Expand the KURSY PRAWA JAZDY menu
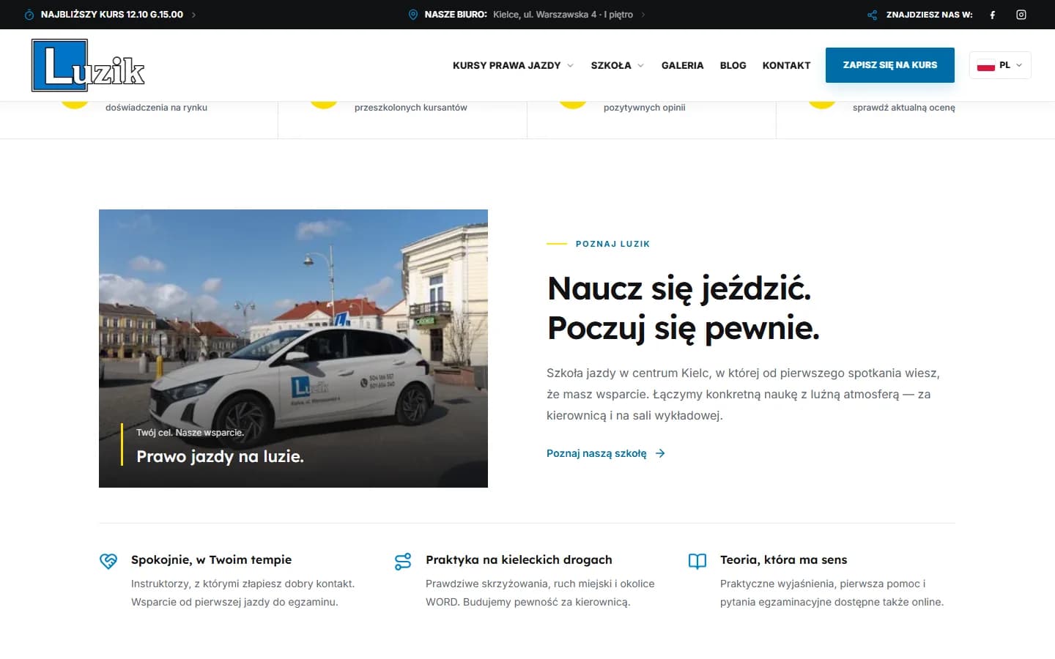1055x659 pixels. (x=513, y=65)
